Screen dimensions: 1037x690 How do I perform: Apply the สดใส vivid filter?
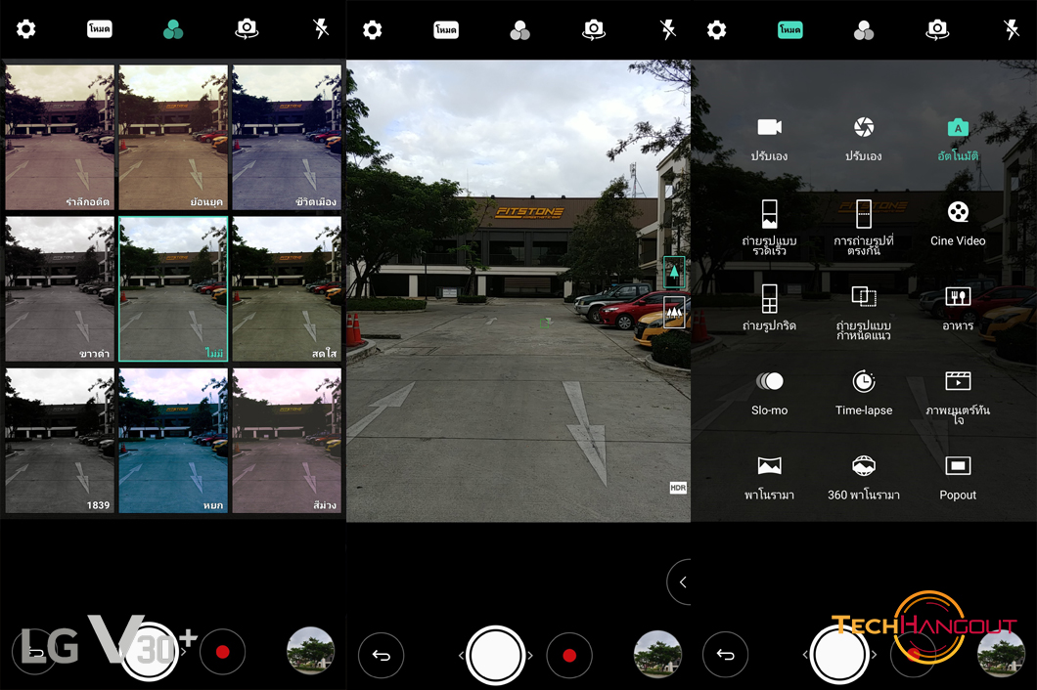point(287,289)
